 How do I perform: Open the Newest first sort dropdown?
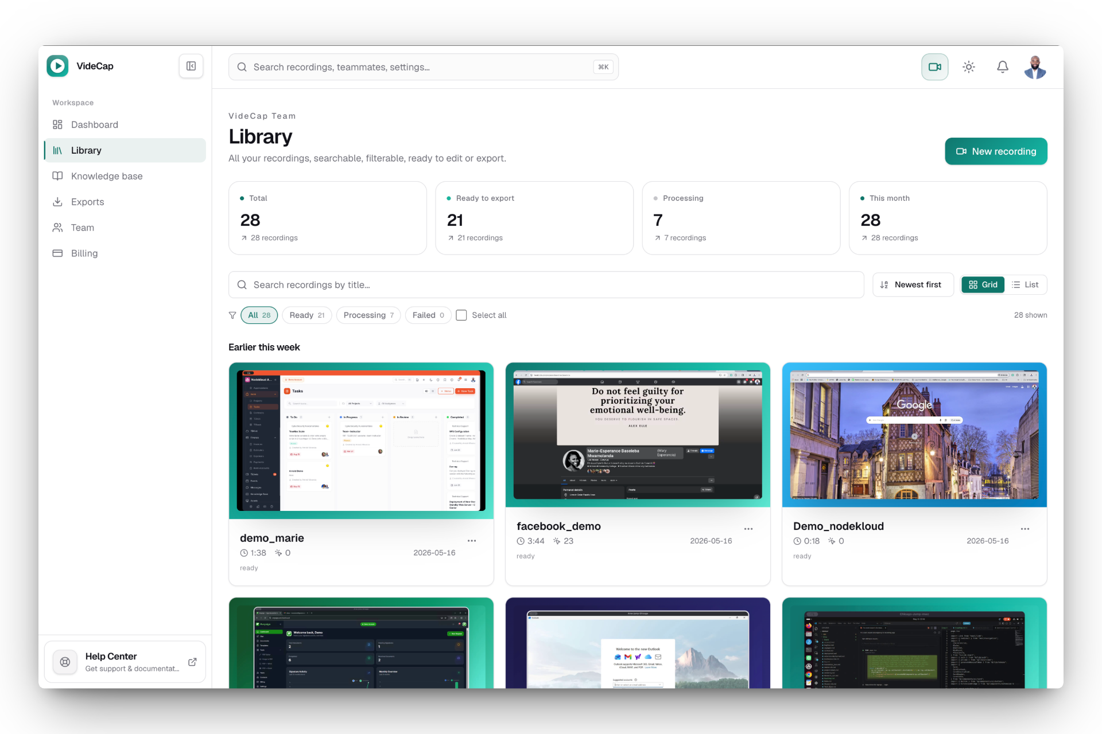[x=913, y=285]
